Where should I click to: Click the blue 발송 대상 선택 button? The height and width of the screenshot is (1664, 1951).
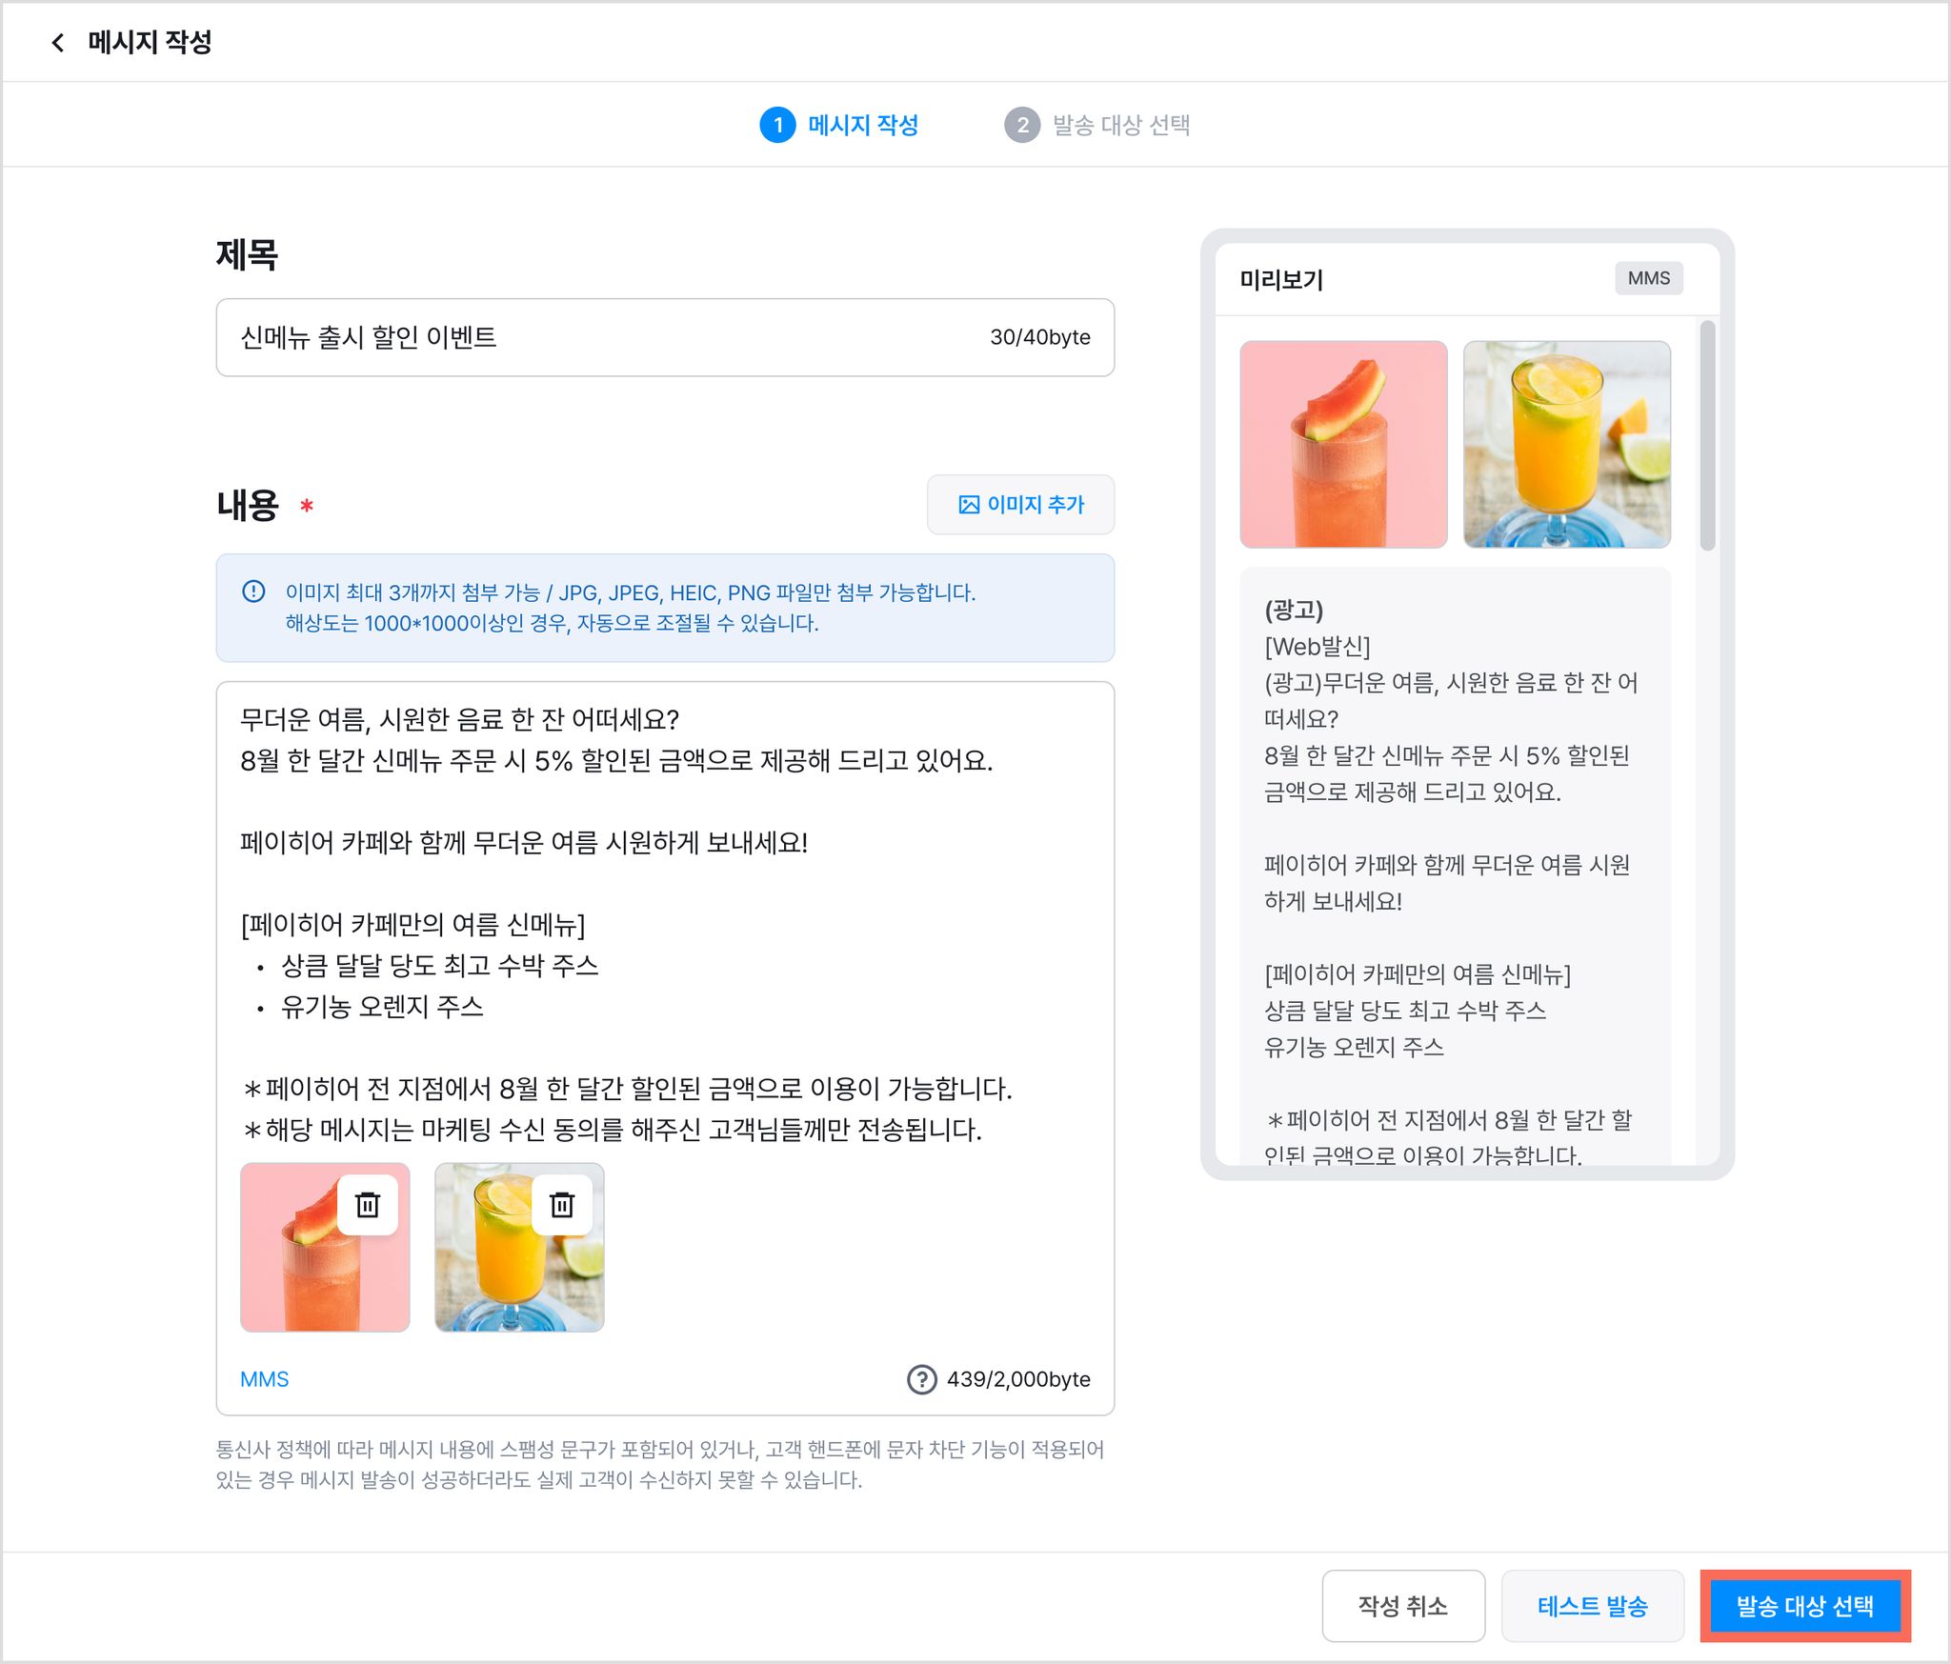[x=1805, y=1606]
